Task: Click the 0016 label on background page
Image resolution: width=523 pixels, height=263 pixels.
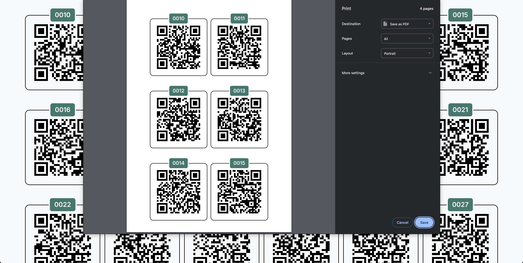Action: (x=63, y=110)
